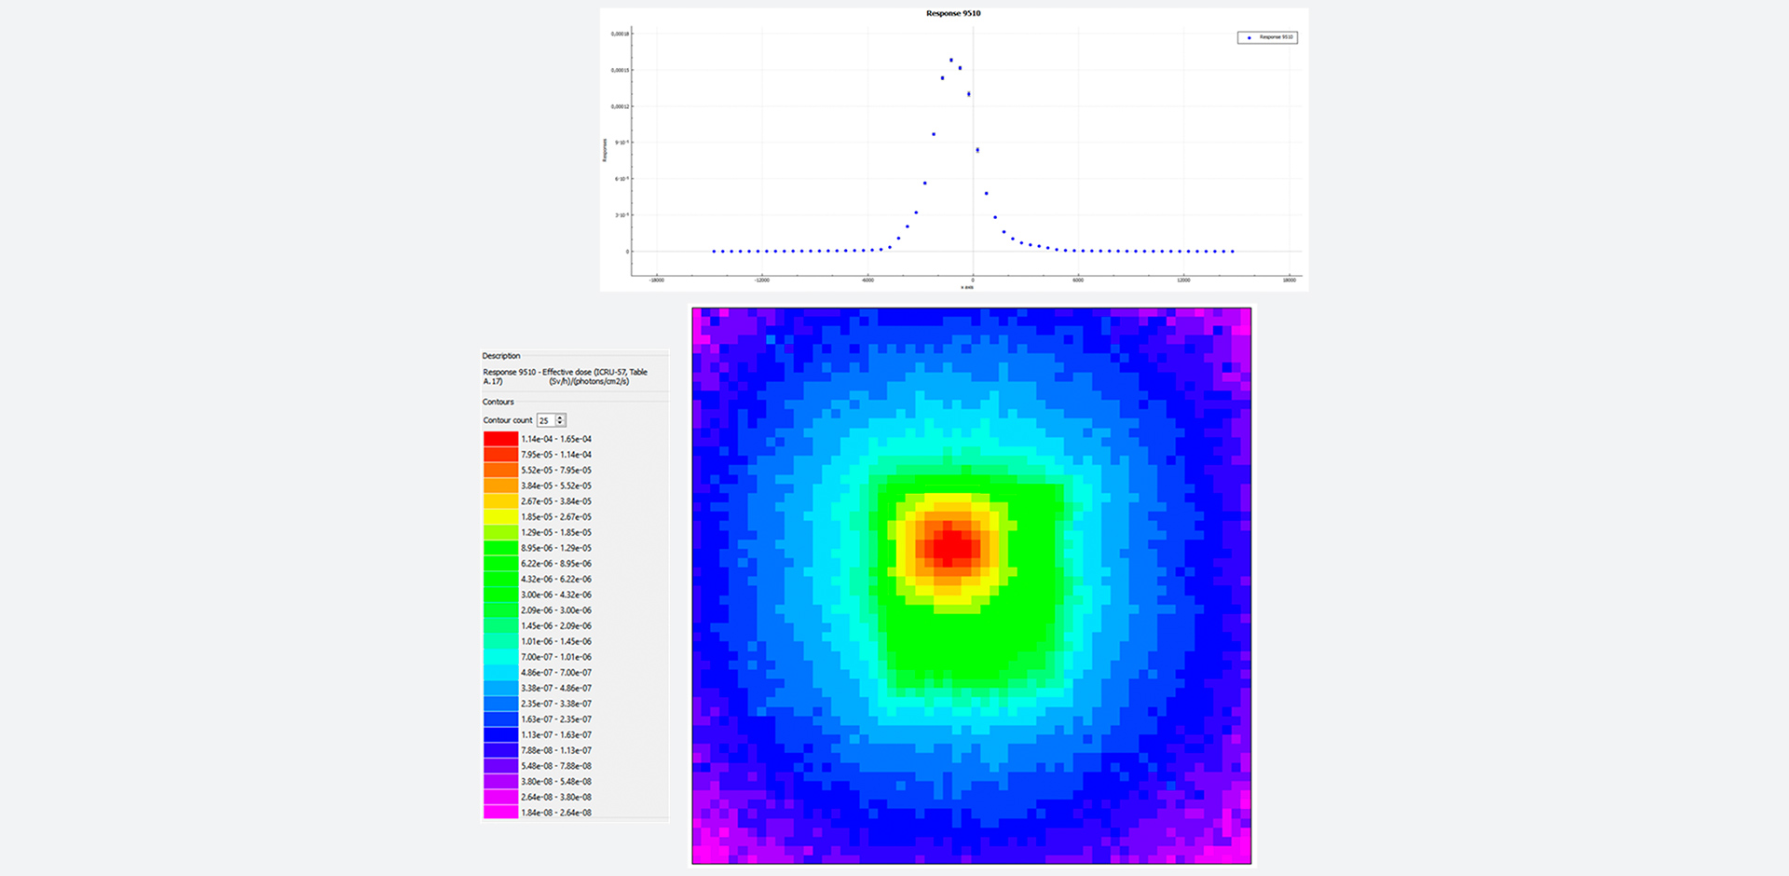Viewport: 1789px width, 876px height.
Task: Click the x axis label below plot
Action: point(968,287)
